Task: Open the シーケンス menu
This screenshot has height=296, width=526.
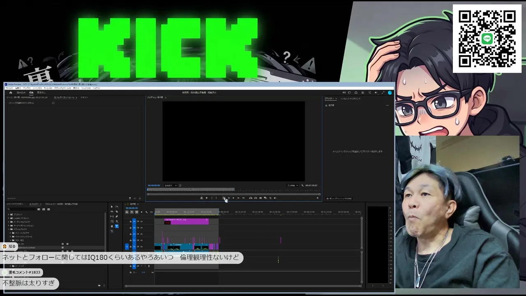Action: 37,88
